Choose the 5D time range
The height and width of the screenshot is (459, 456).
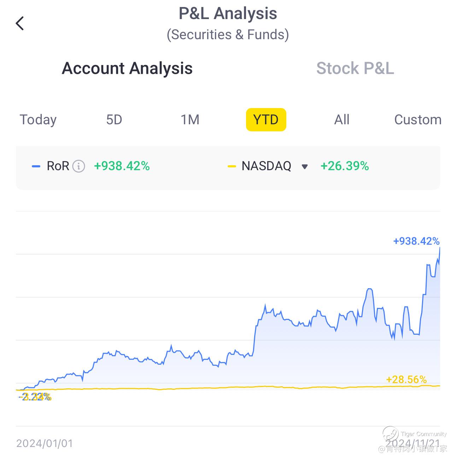pyautogui.click(x=114, y=120)
